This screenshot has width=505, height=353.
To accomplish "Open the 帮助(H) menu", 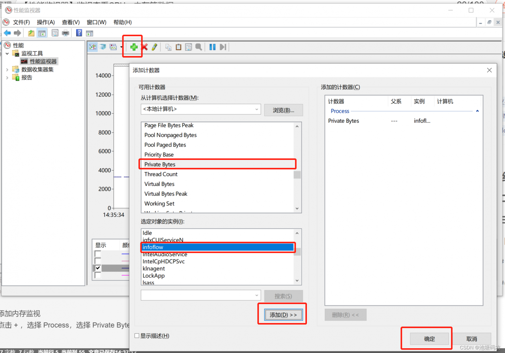I will click(122, 22).
